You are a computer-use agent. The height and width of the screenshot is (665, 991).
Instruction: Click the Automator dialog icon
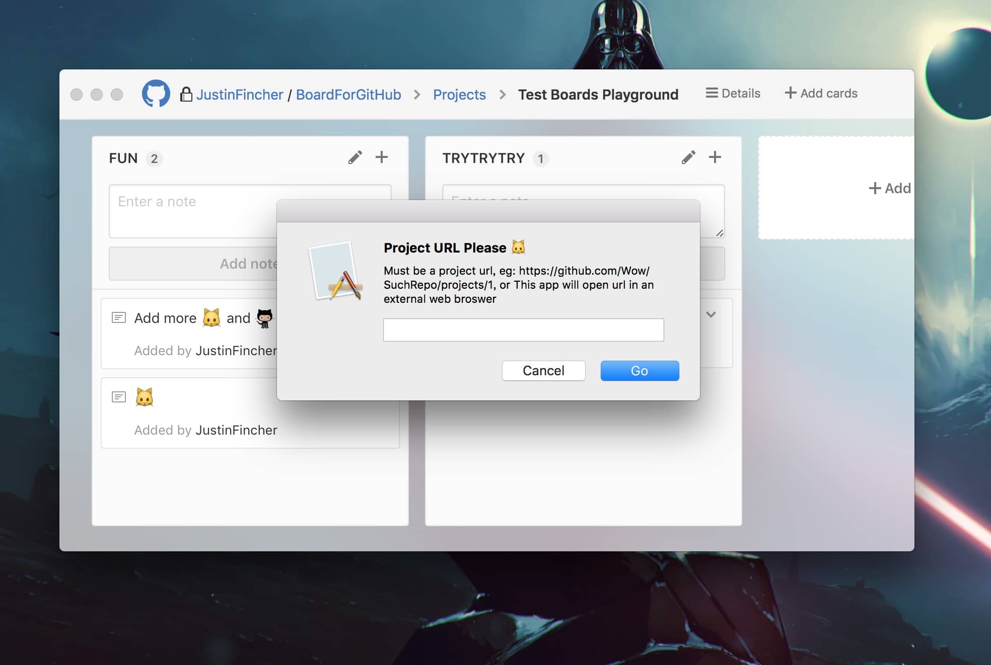(335, 272)
